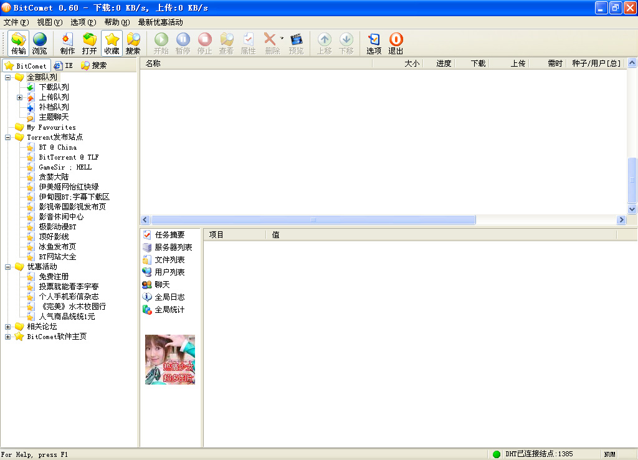Click the 停止 stop task icon
The height and width of the screenshot is (460, 638).
tap(204, 43)
